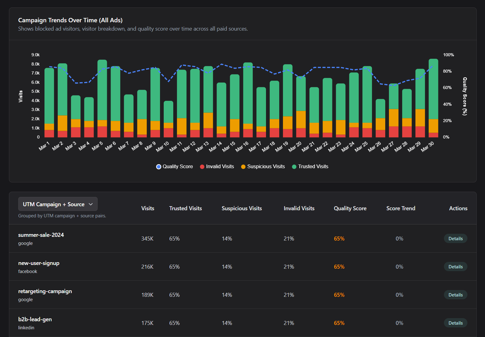Click the Suspicious Visits column header
The width and height of the screenshot is (485, 337).
(242, 208)
